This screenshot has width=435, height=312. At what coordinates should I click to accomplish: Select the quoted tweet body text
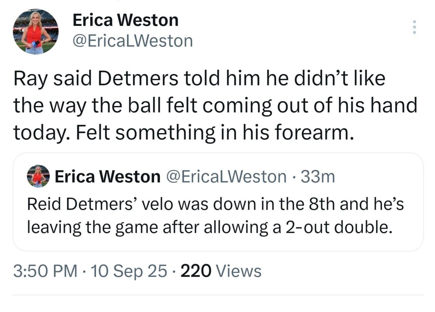pos(213,215)
